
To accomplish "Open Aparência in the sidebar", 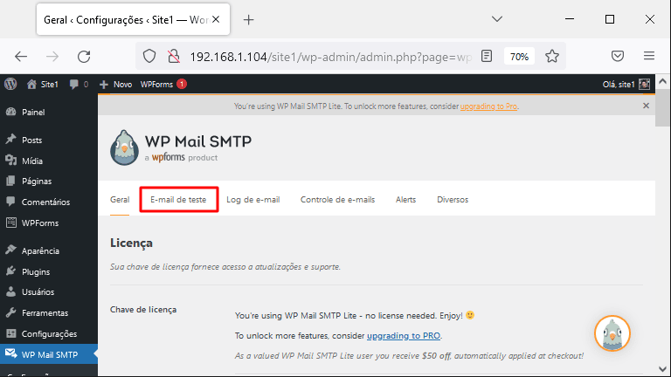I will 40,251.
